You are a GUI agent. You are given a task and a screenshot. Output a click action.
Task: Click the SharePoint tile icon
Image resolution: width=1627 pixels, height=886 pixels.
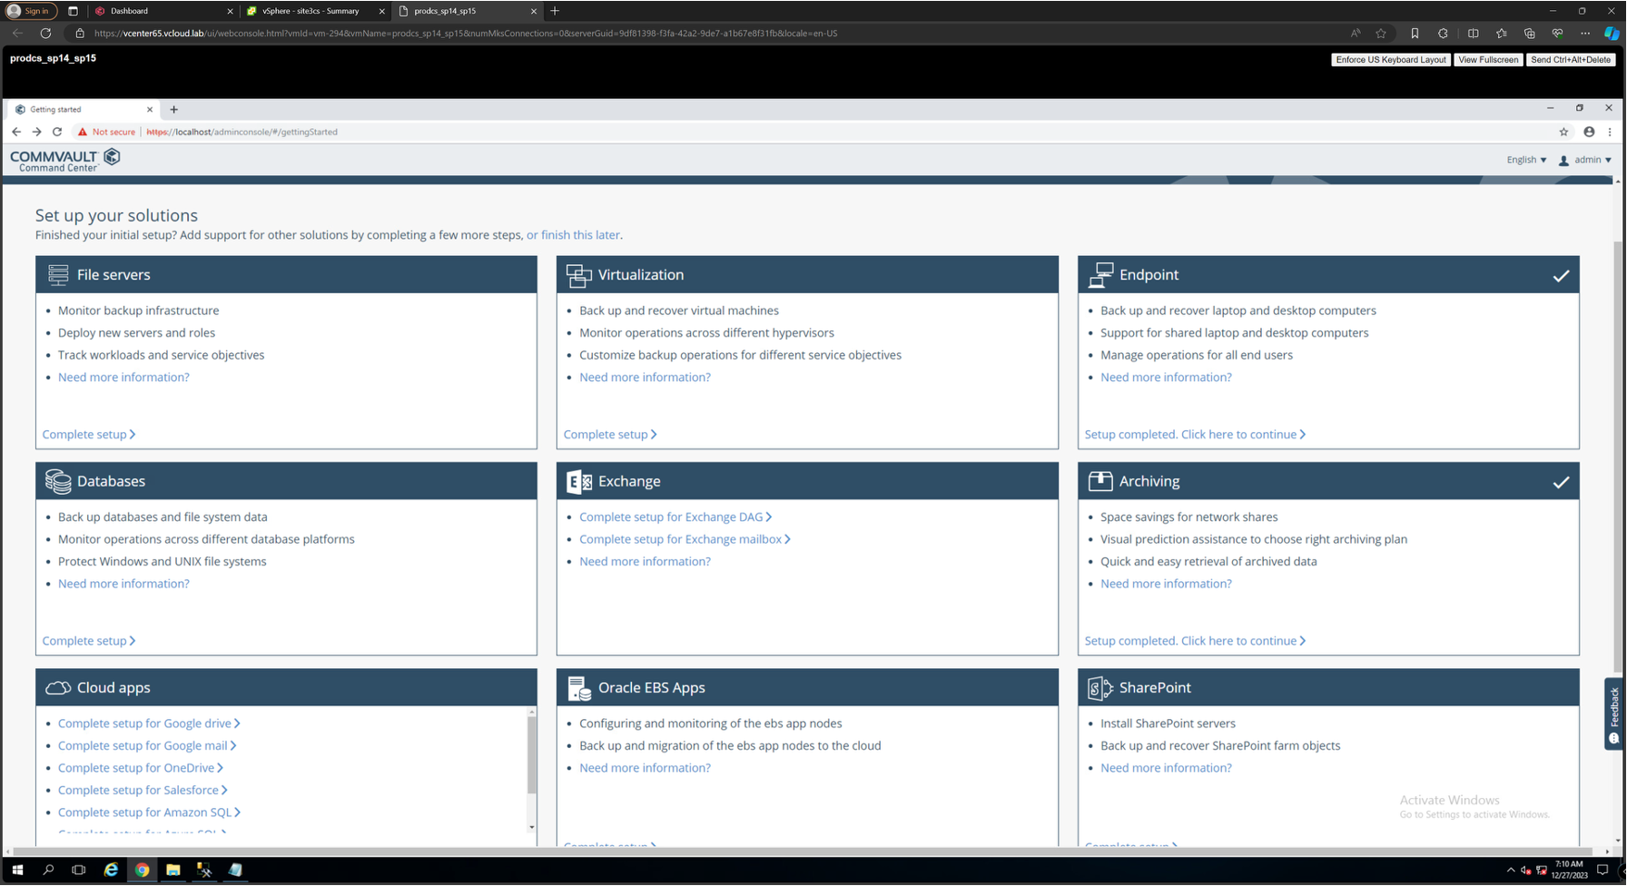point(1099,688)
